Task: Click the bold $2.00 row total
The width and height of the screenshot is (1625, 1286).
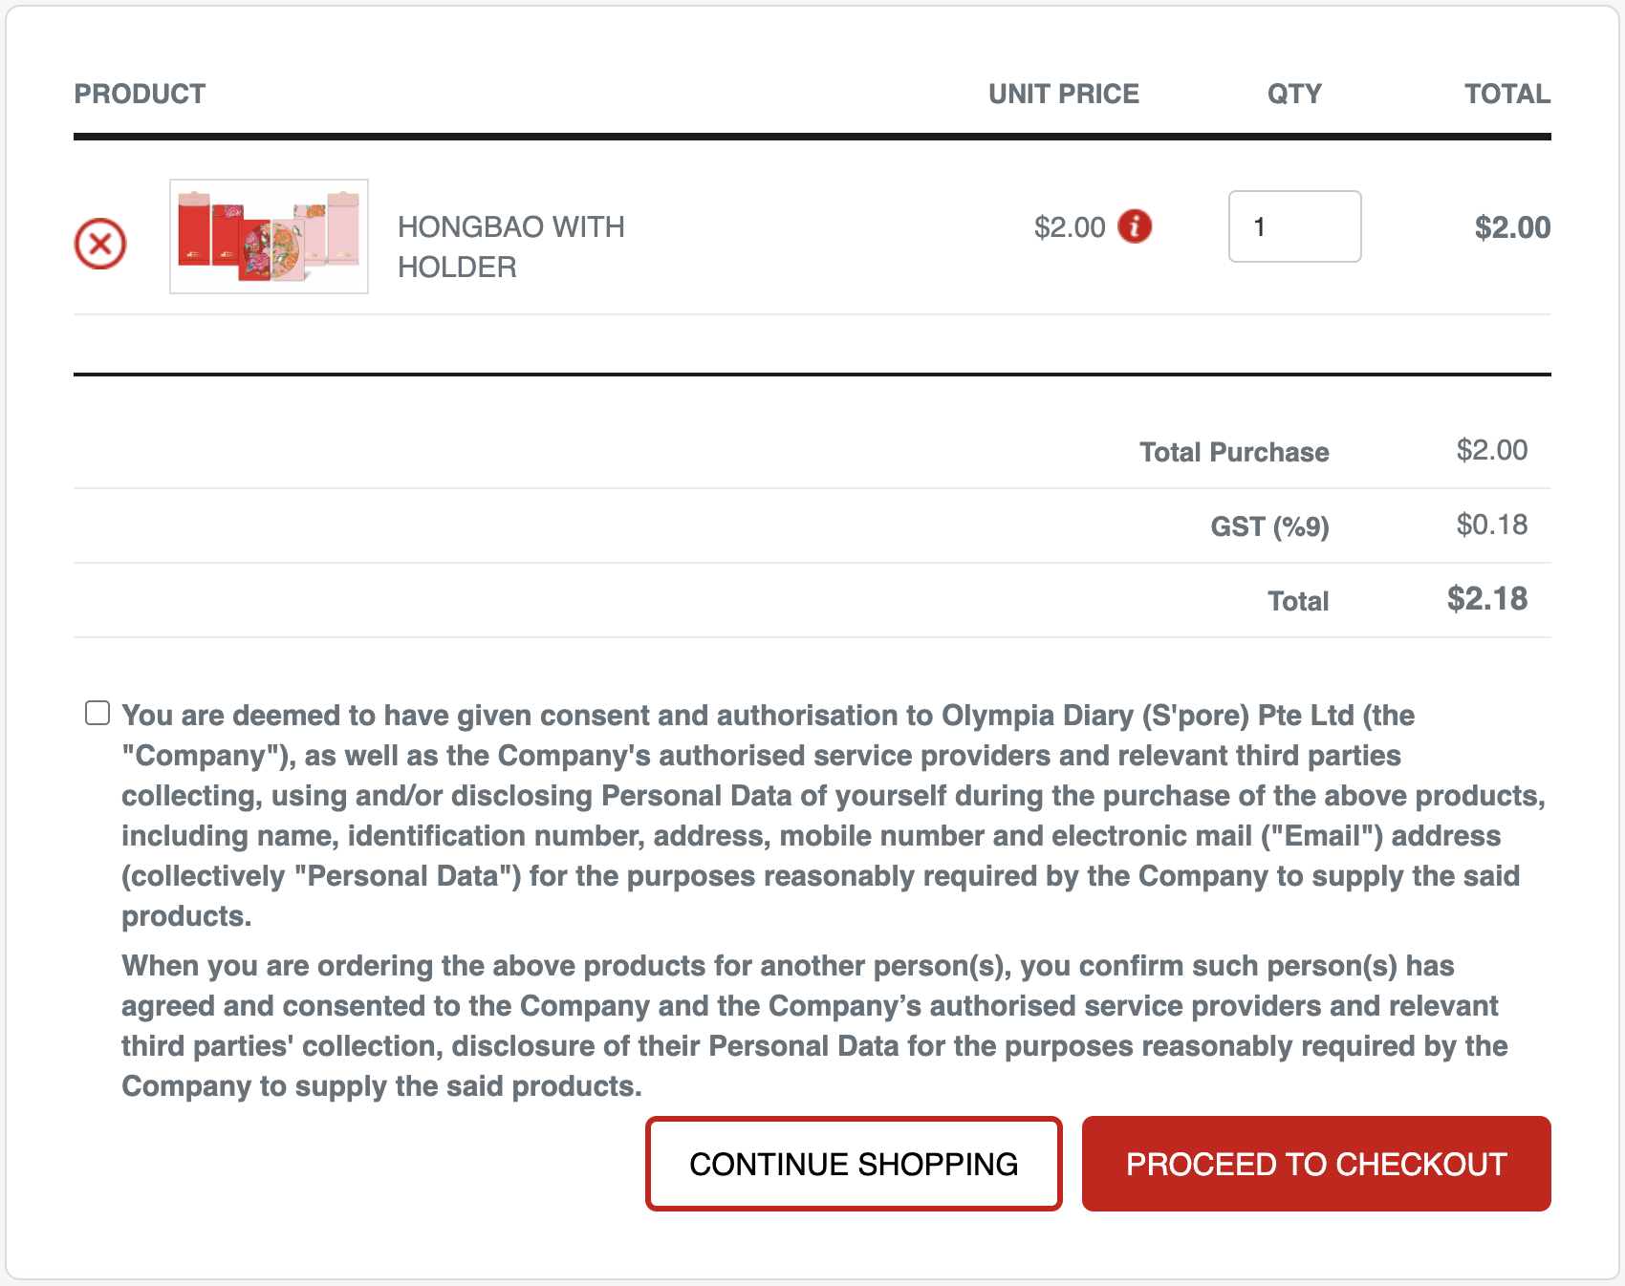Action: tap(1511, 227)
